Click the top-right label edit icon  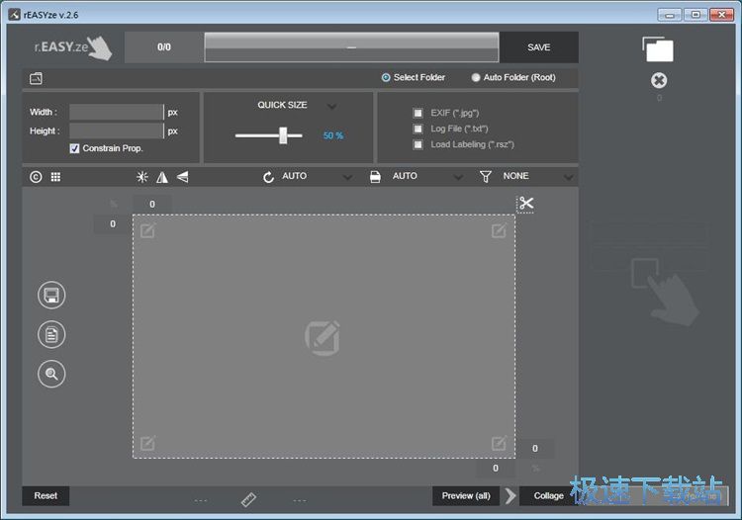coord(499,230)
